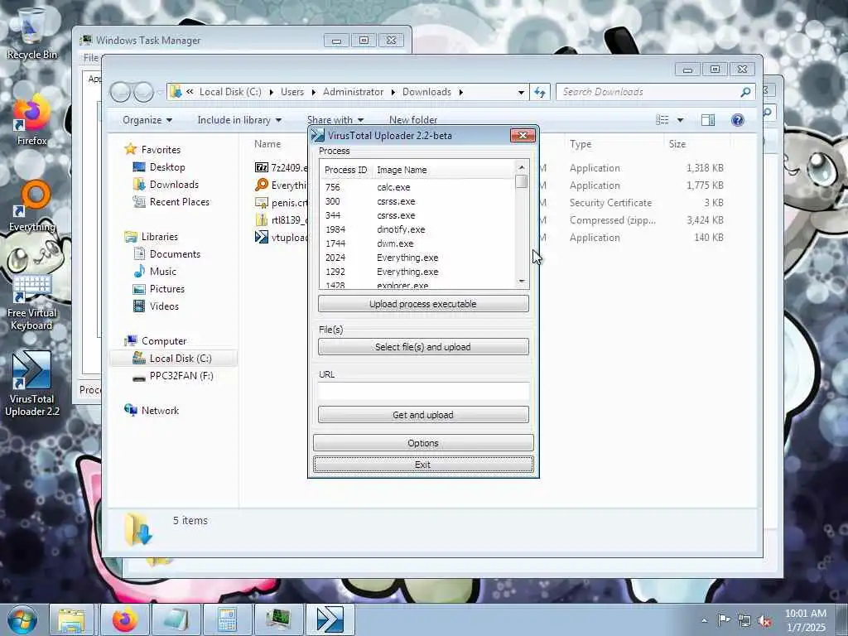
Task: Select PPC32FAN (F:) drive
Action: point(181,376)
